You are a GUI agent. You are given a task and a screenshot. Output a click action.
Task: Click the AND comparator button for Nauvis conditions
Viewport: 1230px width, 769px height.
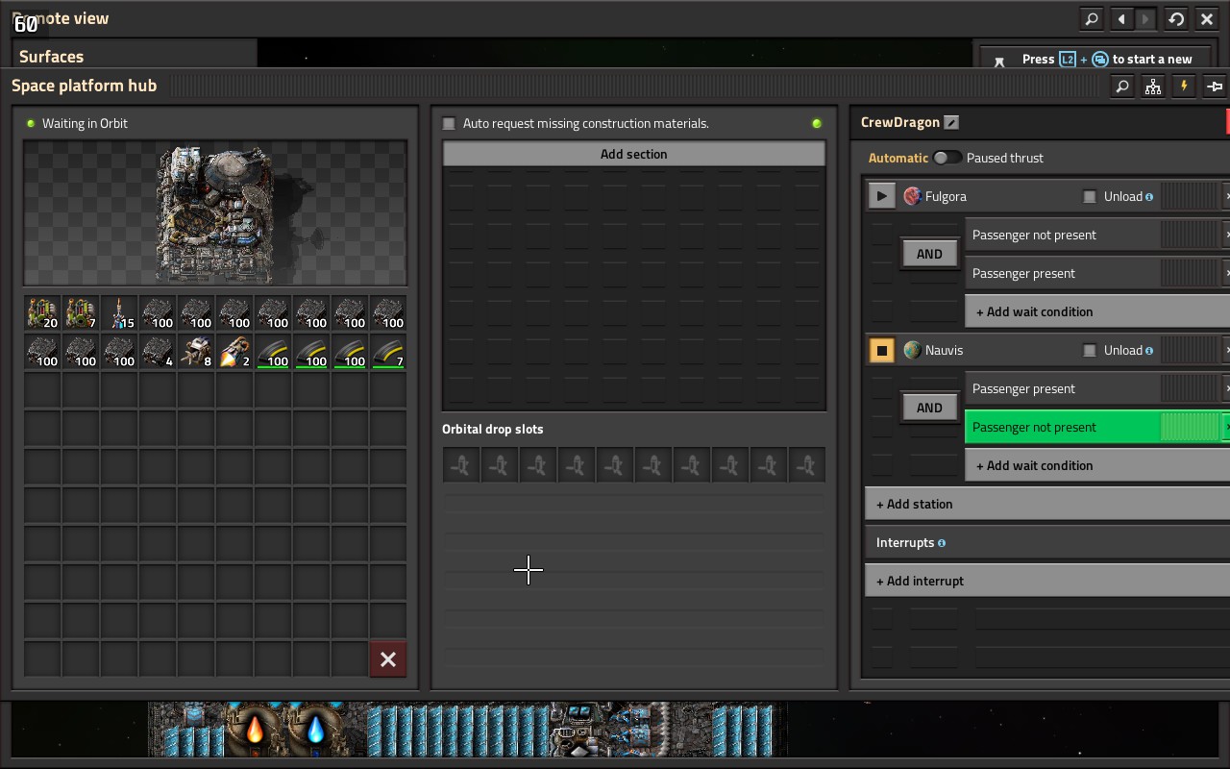[929, 408]
